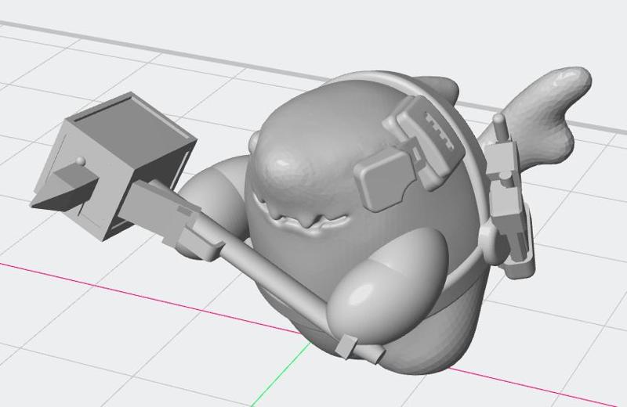This screenshot has width=627, height=407.
Task: Click the rectangular goggle lens on the head
Action: 386,180
